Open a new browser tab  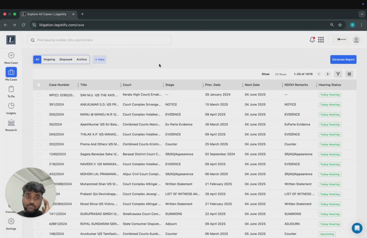point(82,14)
